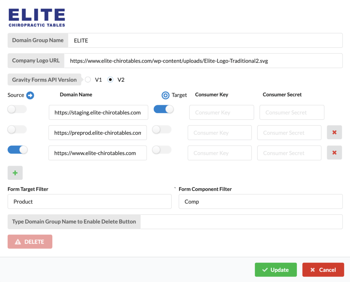Toggle Source switch for the preprod domain

point(17,129)
